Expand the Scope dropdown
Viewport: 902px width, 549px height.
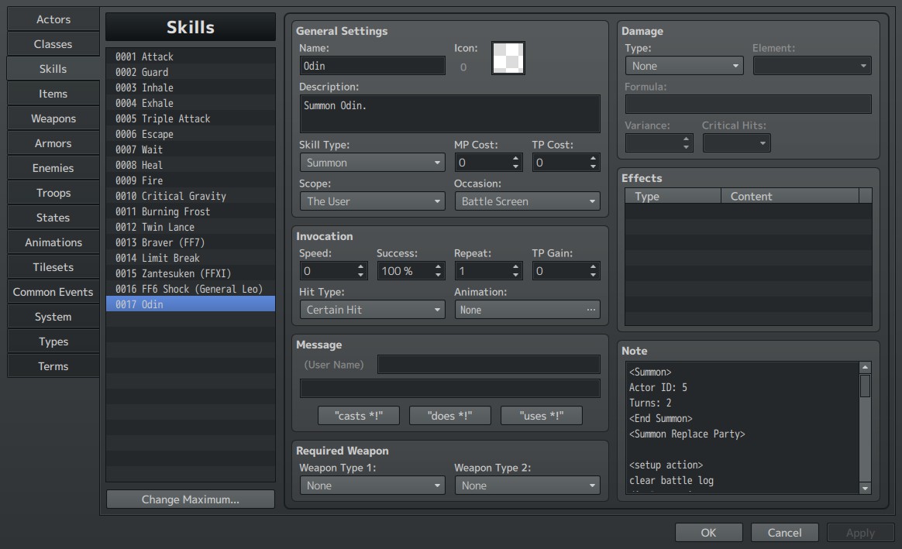tap(372, 201)
